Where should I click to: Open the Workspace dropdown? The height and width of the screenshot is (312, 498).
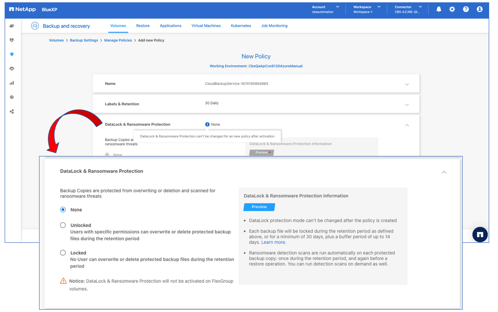click(x=366, y=9)
